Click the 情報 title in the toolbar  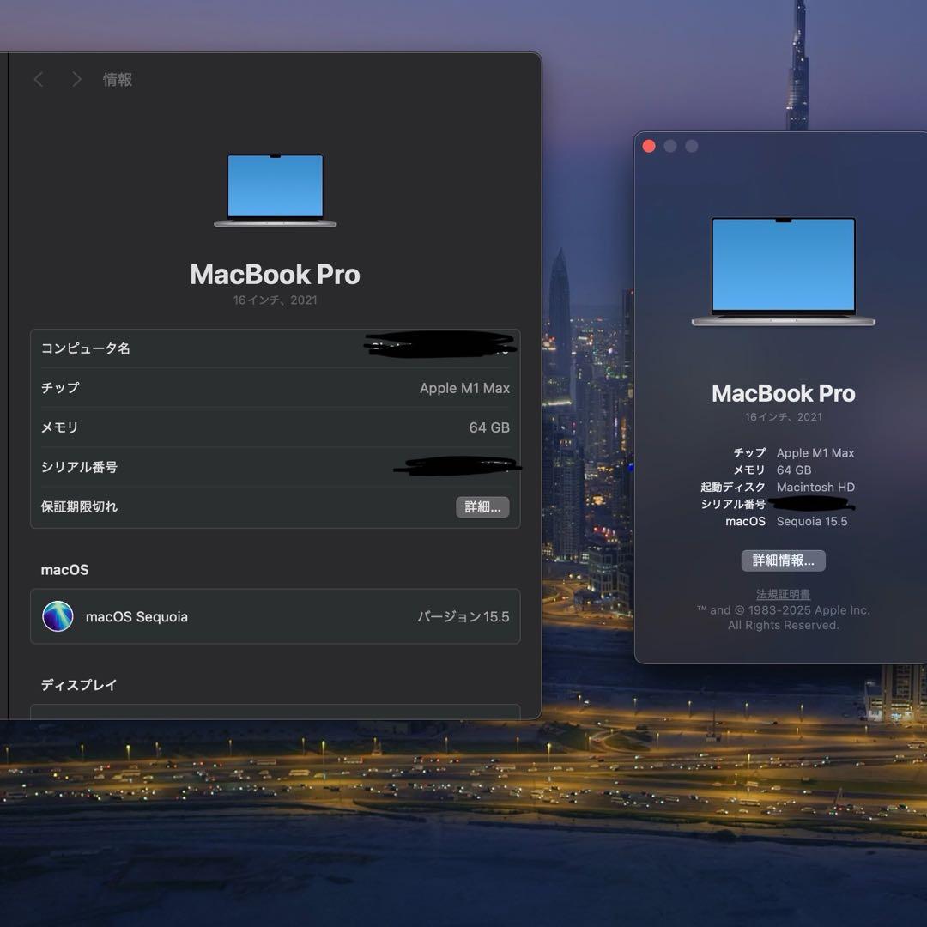pyautogui.click(x=118, y=79)
